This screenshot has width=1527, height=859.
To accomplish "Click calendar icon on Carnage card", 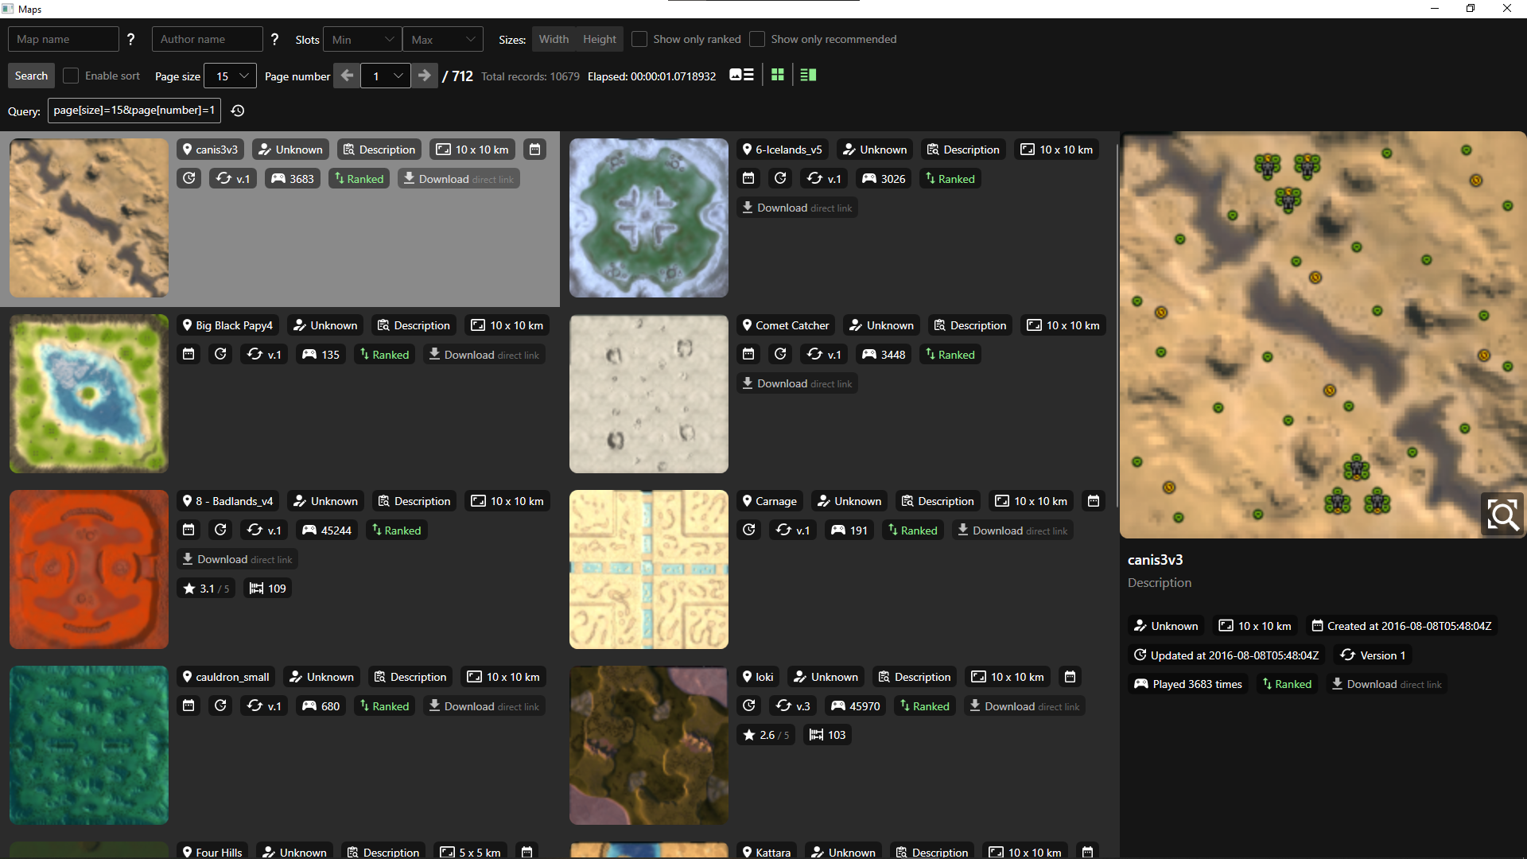I will [x=1094, y=501].
